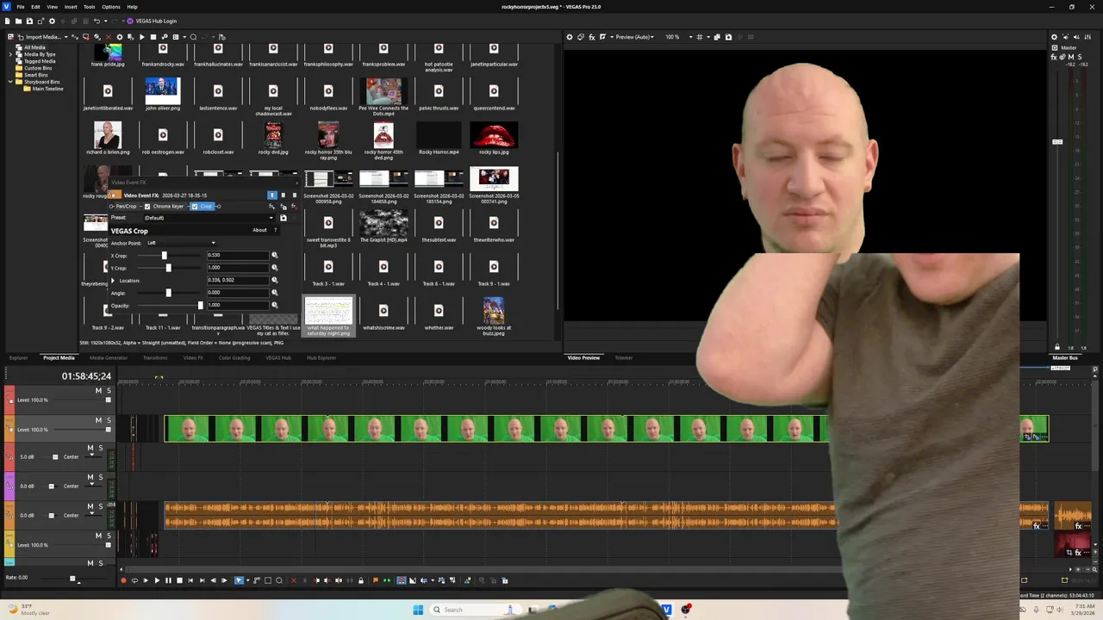
Task: Click Import Media button
Action: 43,37
